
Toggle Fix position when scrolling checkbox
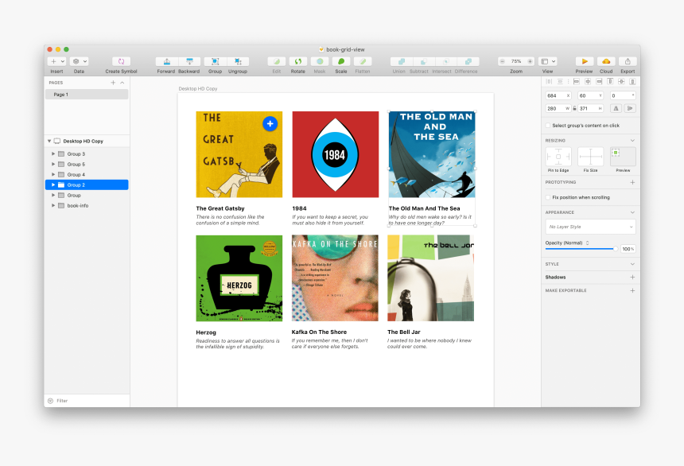(x=548, y=197)
